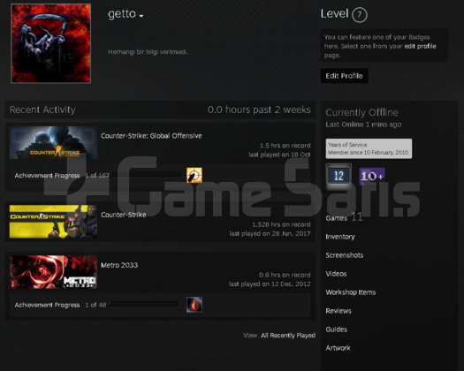Click 'Last Online 1 mins ago' text

tap(363, 125)
